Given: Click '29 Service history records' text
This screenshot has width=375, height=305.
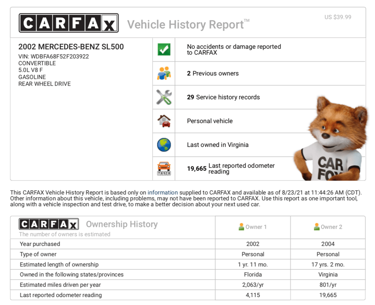Looking at the screenshot, I should 223,97.
